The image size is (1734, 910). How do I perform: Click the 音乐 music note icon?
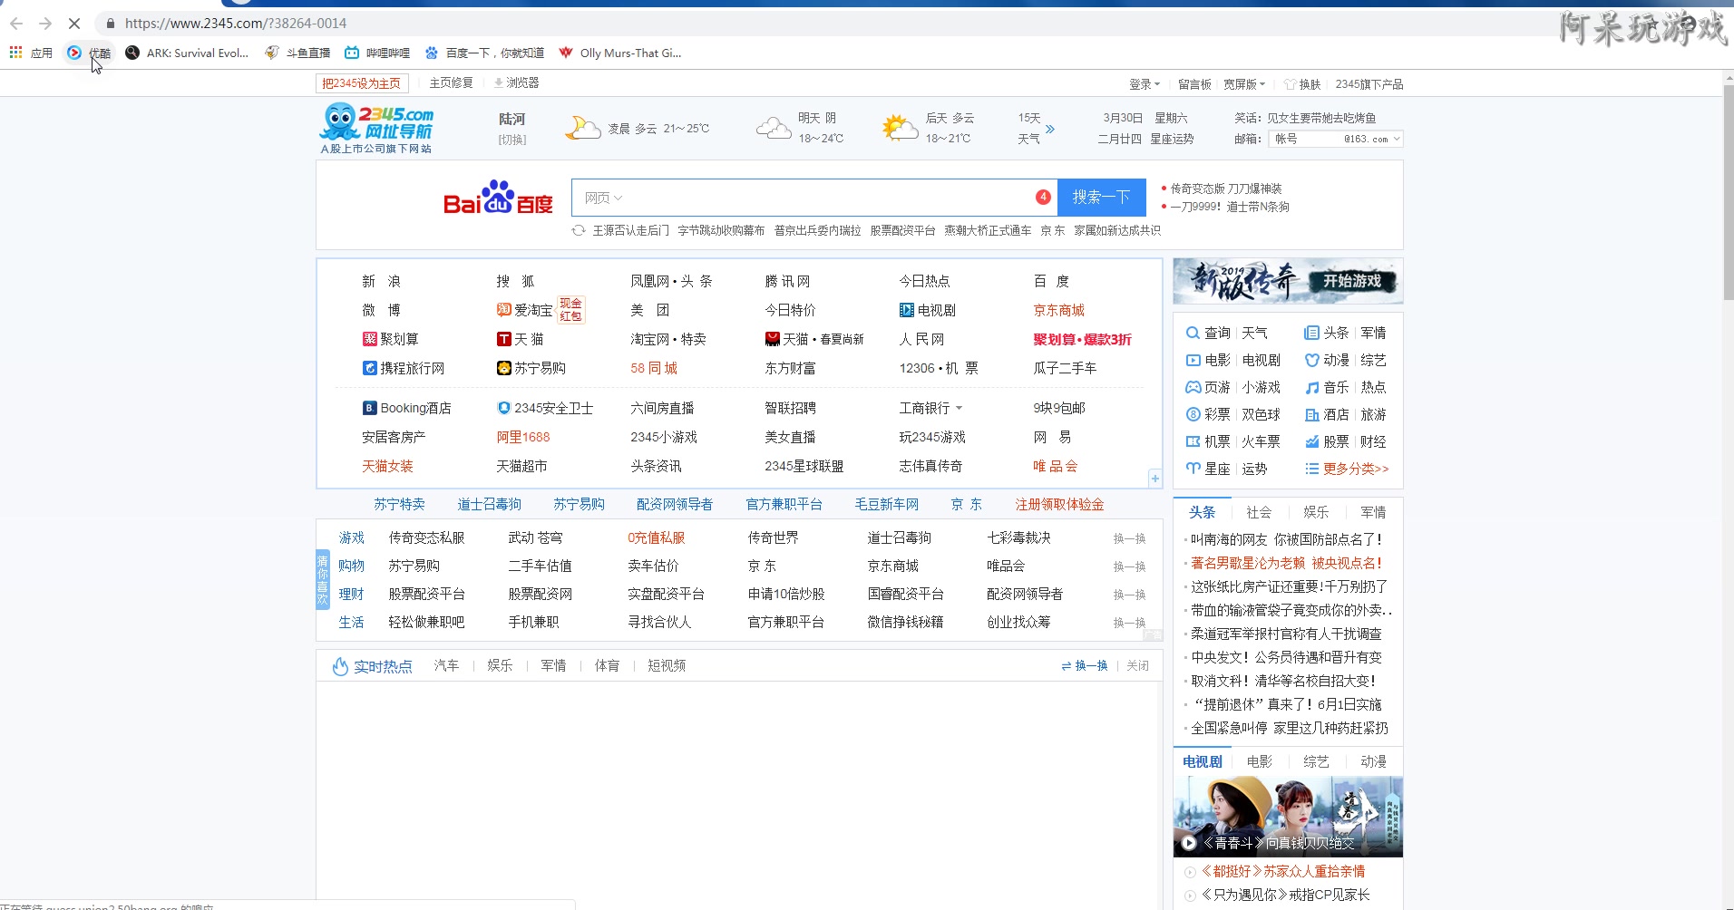pos(1311,387)
